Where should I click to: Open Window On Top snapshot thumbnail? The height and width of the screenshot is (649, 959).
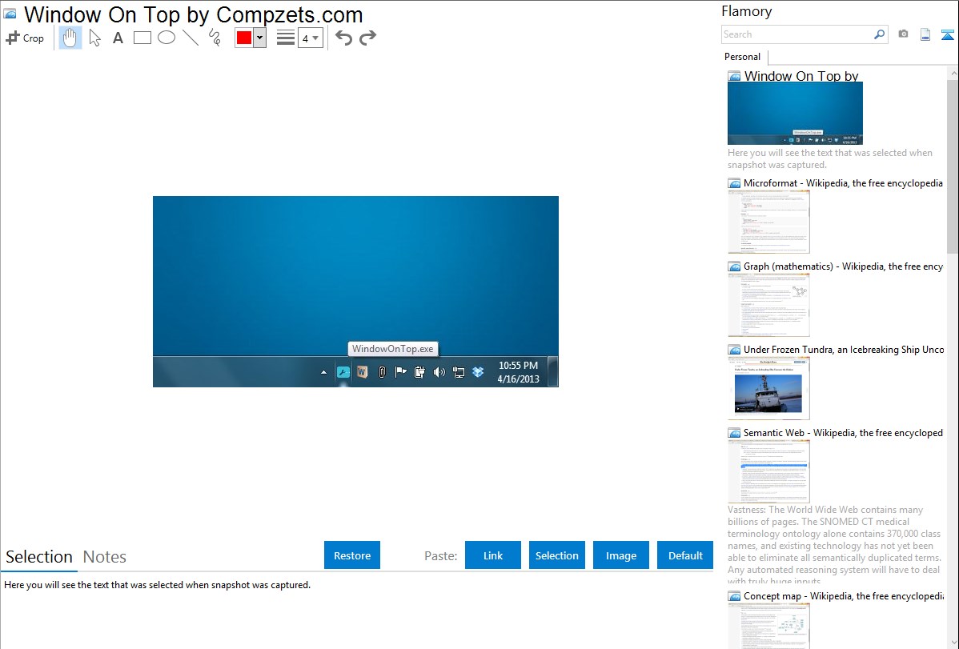[x=795, y=113]
